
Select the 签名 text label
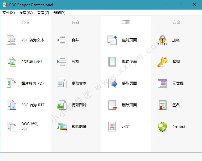pyautogui.click(x=176, y=105)
